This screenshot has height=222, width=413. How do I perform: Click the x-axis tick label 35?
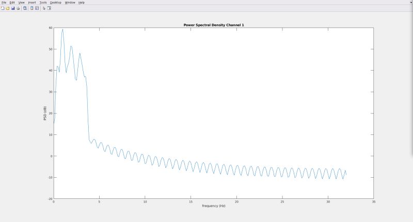pos(374,202)
